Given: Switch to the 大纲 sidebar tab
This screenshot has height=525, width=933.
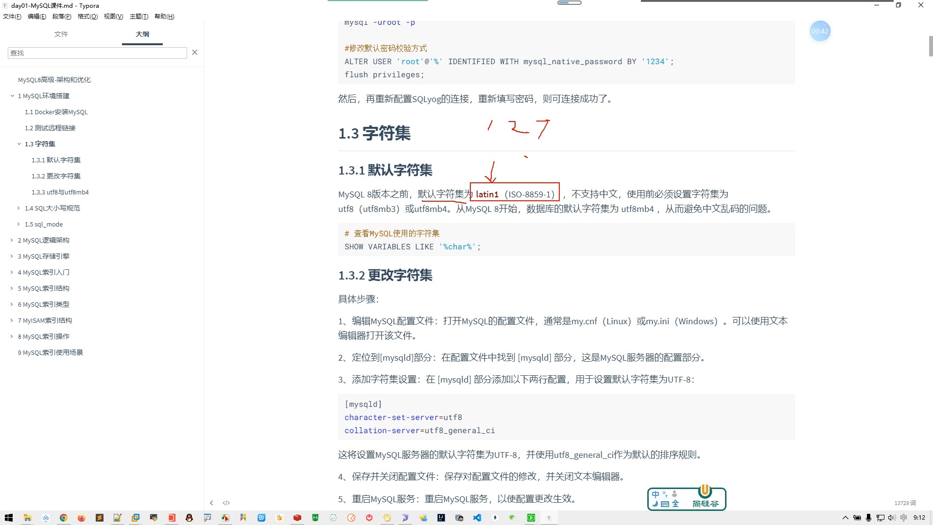Looking at the screenshot, I should point(142,34).
